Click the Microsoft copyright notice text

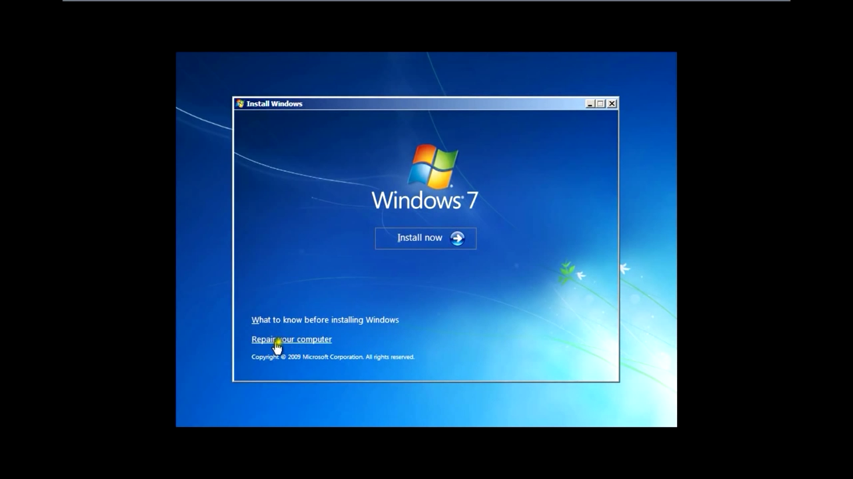(333, 357)
